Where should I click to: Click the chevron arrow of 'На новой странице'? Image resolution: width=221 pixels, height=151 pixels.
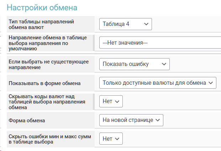tap(157, 120)
